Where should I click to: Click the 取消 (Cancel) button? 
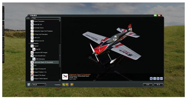click(158, 85)
